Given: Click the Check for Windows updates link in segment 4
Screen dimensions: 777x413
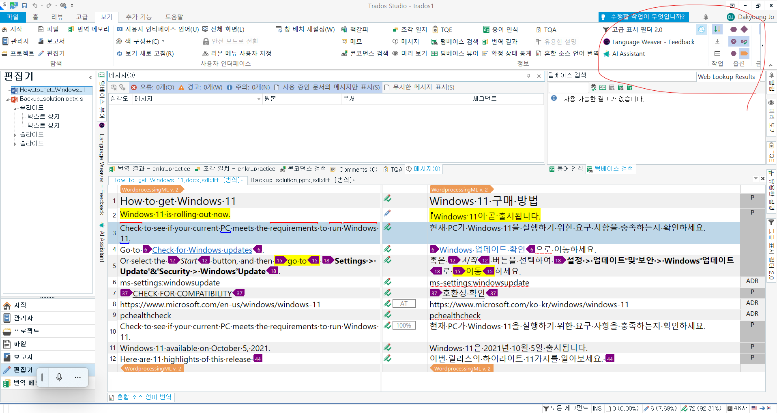Looking at the screenshot, I should [202, 250].
